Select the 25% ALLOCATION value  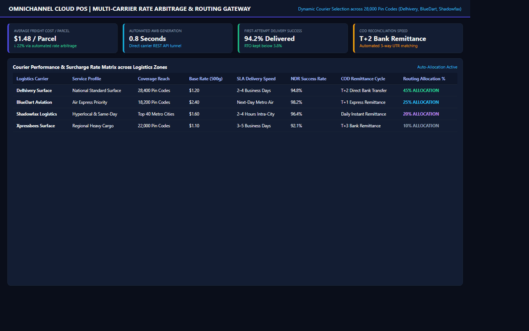(x=420, y=102)
